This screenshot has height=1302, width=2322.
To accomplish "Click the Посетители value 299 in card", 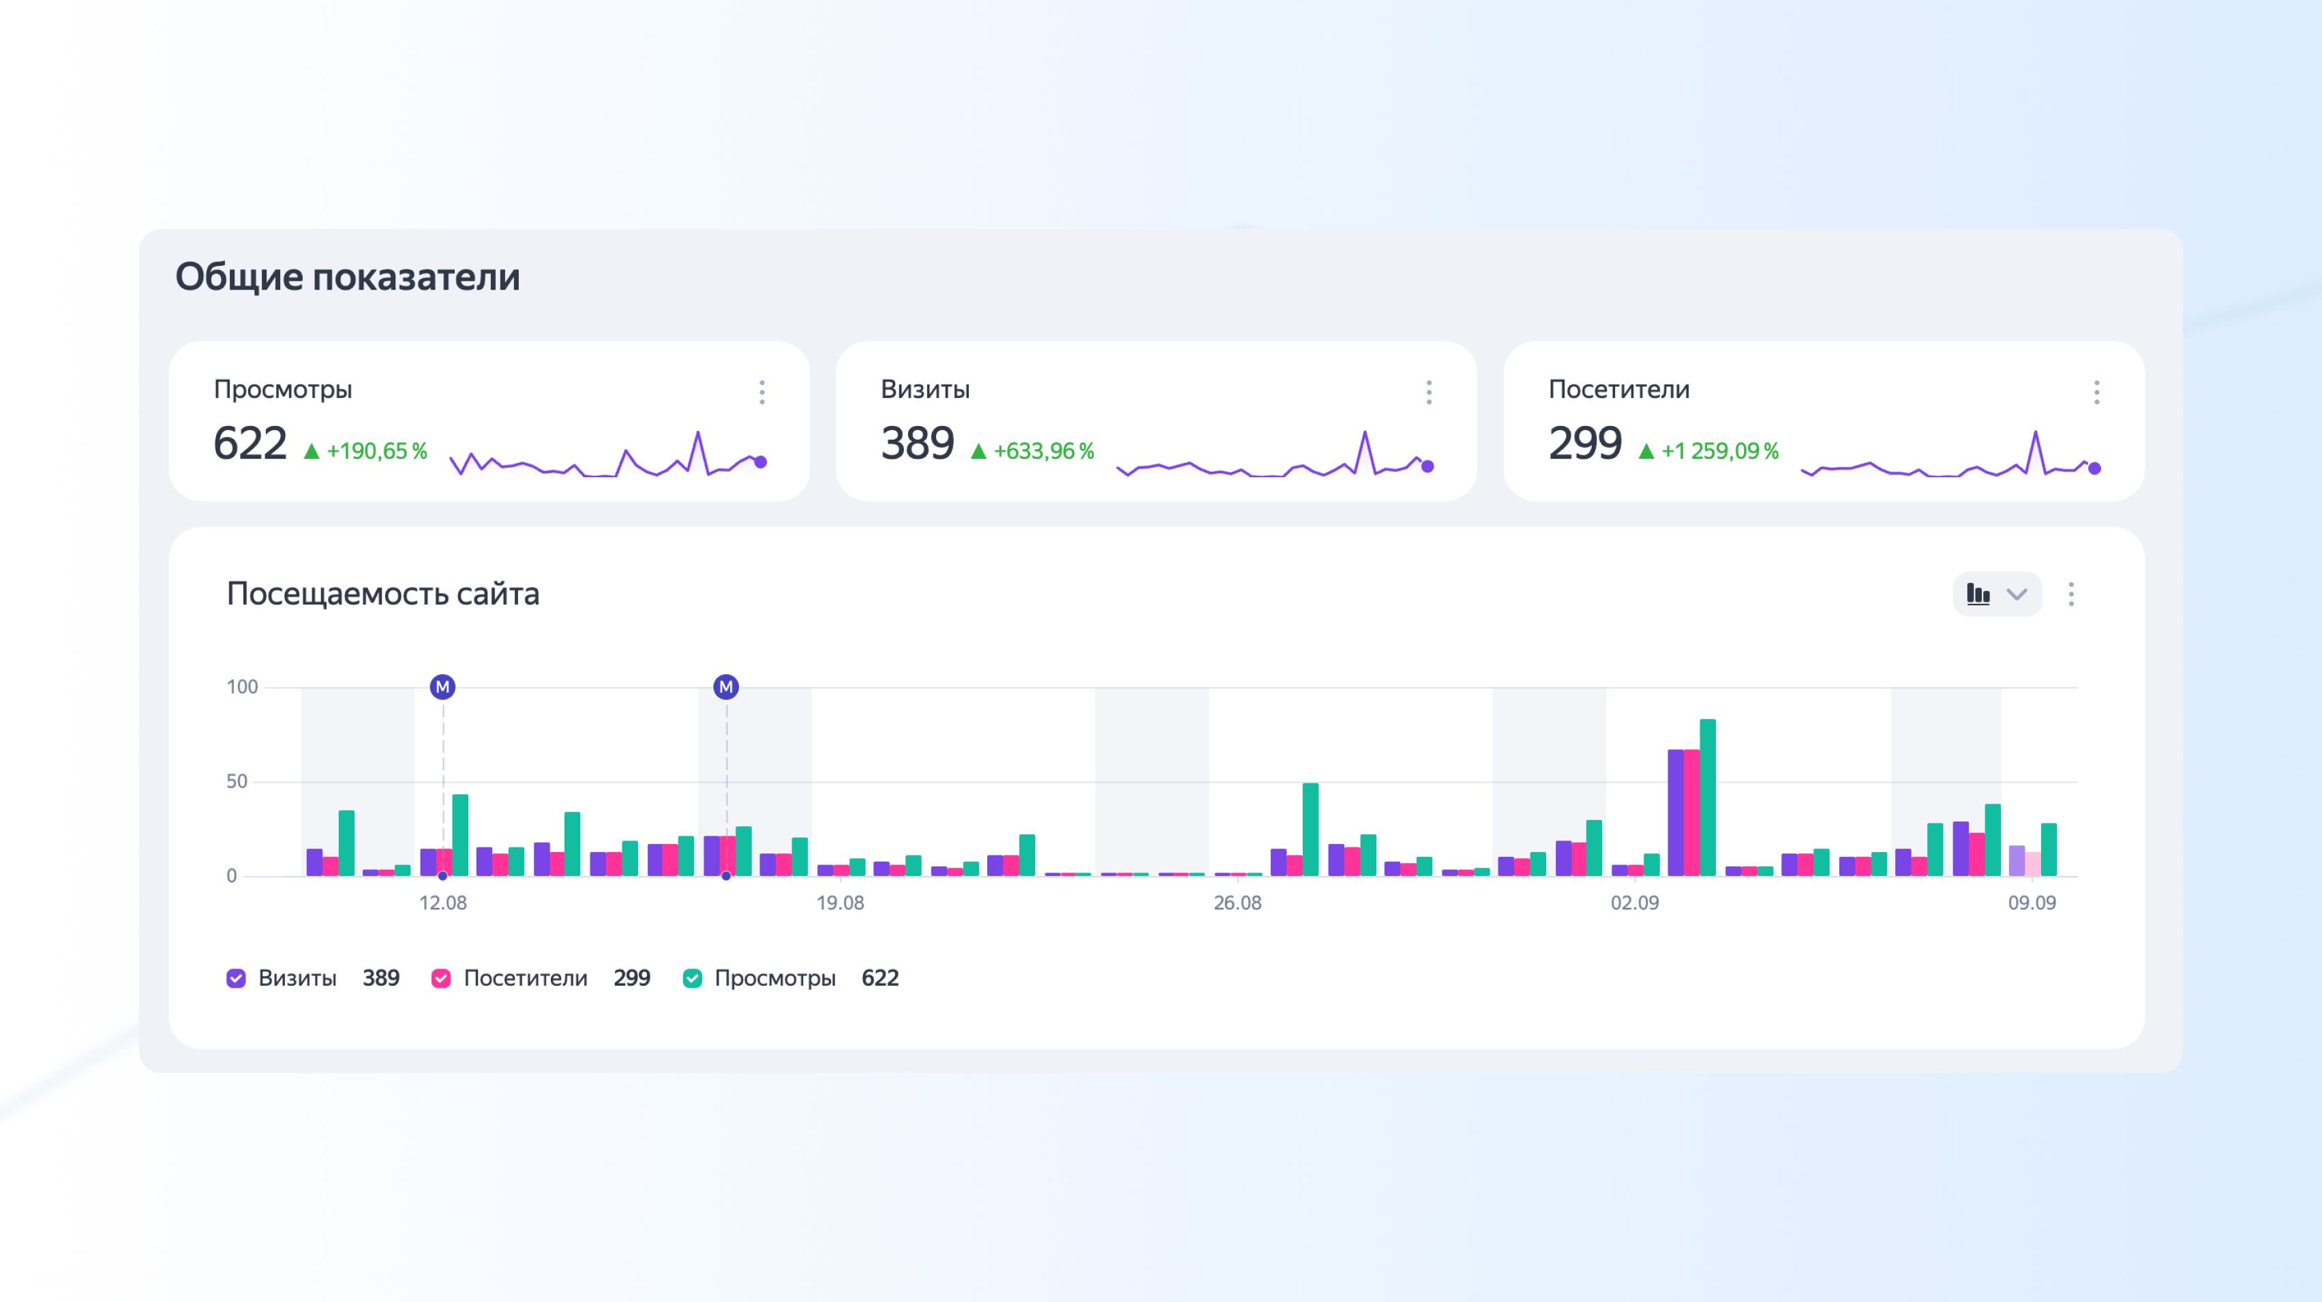I will [x=1584, y=443].
